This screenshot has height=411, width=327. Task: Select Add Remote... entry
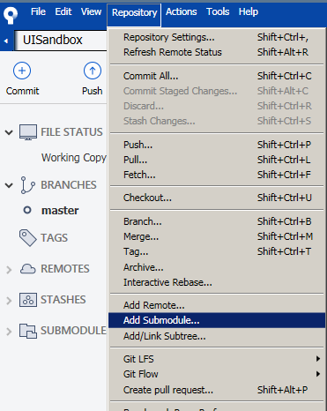[217, 305]
